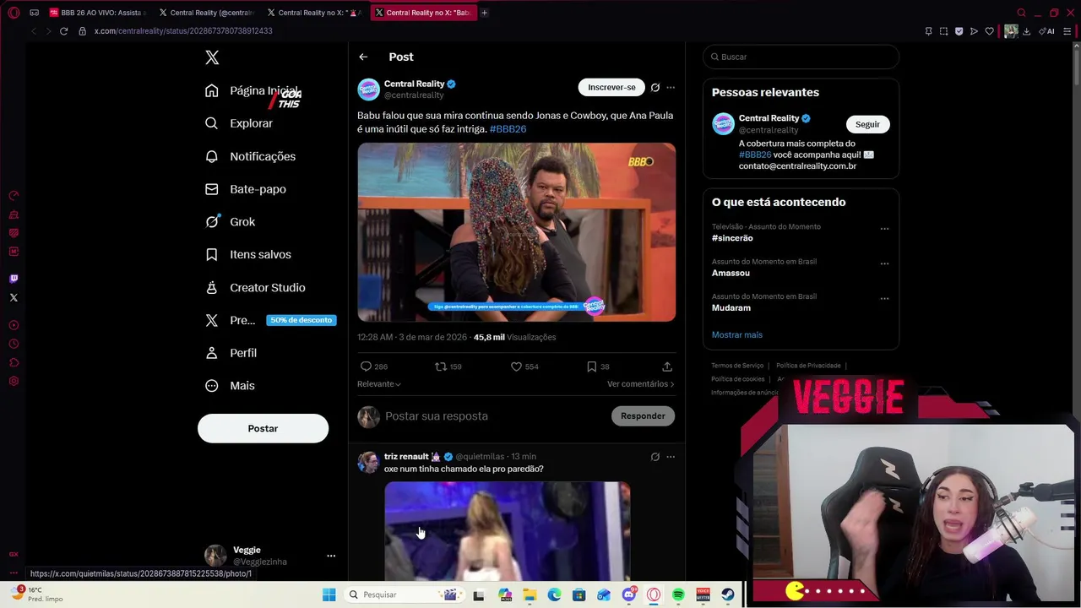Open options for Amassou trend
The height and width of the screenshot is (608, 1081).
click(884, 263)
